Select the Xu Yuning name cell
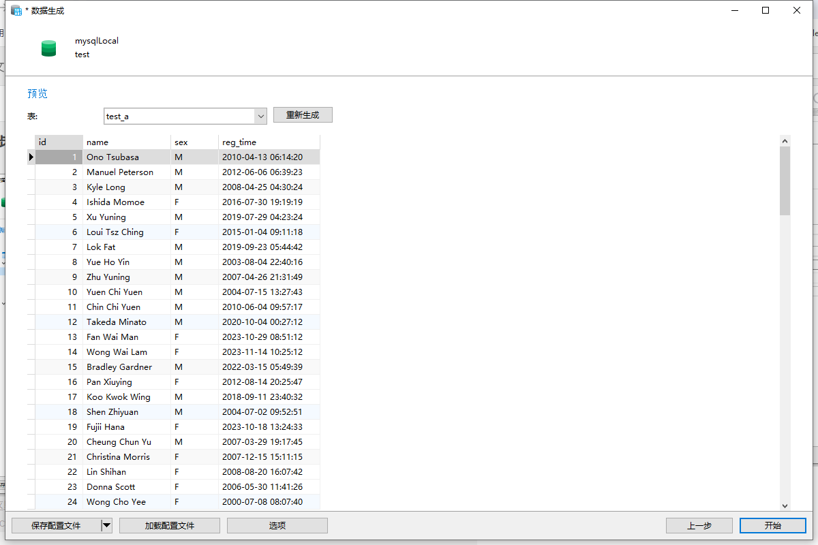The height and width of the screenshot is (545, 818). (x=127, y=217)
